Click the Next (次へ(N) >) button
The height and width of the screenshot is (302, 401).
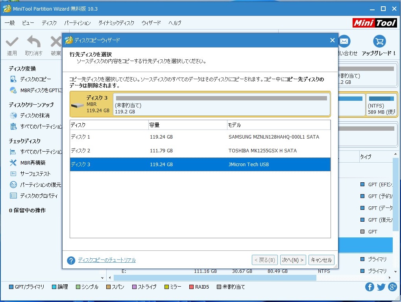pyautogui.click(x=293, y=260)
